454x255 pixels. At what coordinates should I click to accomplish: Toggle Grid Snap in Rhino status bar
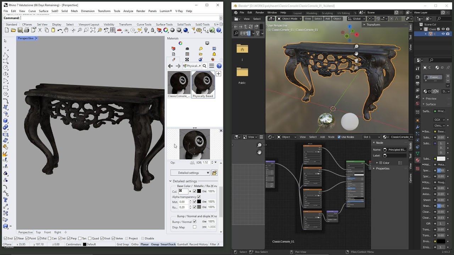(123, 244)
